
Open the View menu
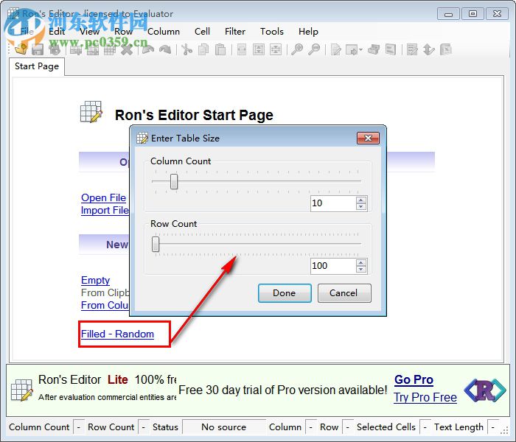pos(89,32)
